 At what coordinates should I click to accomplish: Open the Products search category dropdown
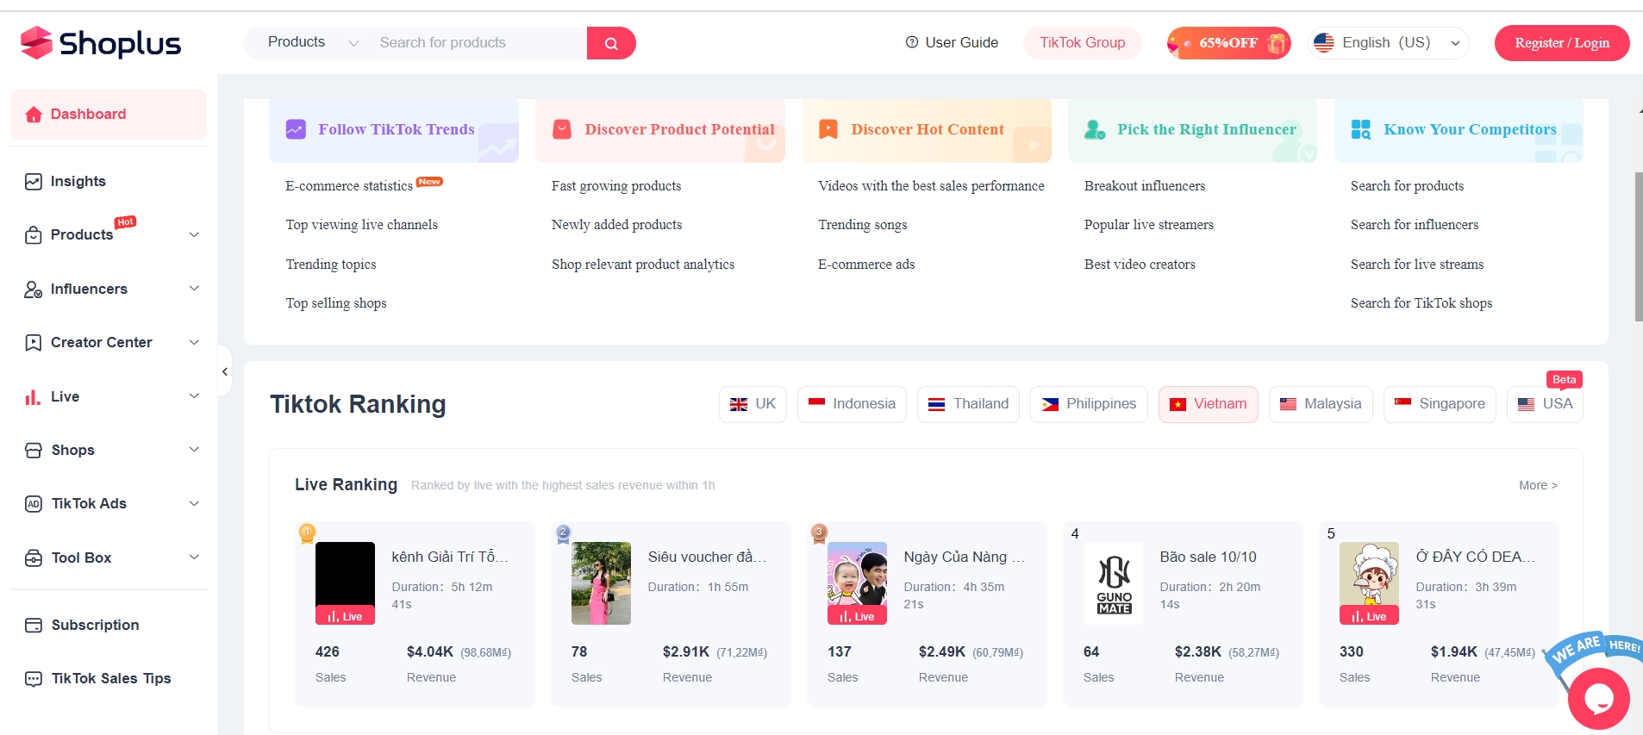click(x=313, y=42)
